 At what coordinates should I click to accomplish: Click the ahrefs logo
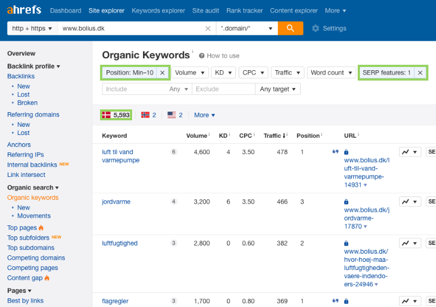click(x=24, y=10)
